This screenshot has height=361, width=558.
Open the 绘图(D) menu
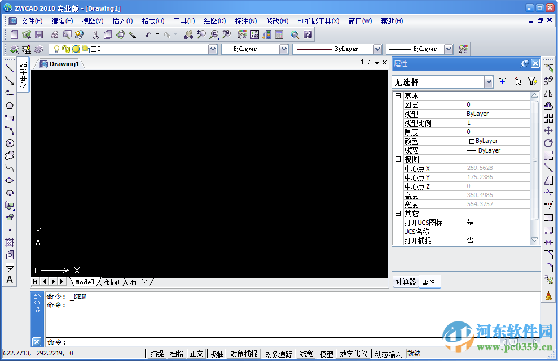click(214, 20)
